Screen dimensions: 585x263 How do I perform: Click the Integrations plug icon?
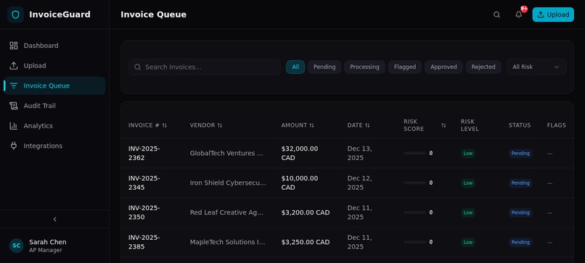[14, 146]
